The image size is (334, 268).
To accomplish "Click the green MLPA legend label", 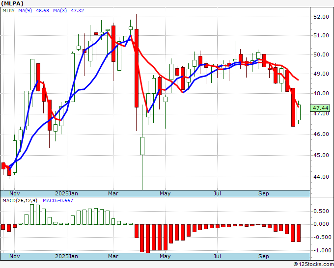I will (x=8, y=11).
